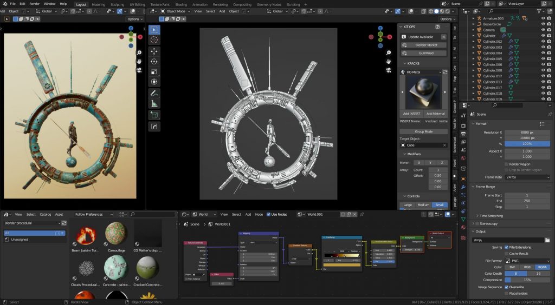Select the Select Box tool in viewport toolbar
Viewport: 555px width, 305px height.
coord(154,30)
